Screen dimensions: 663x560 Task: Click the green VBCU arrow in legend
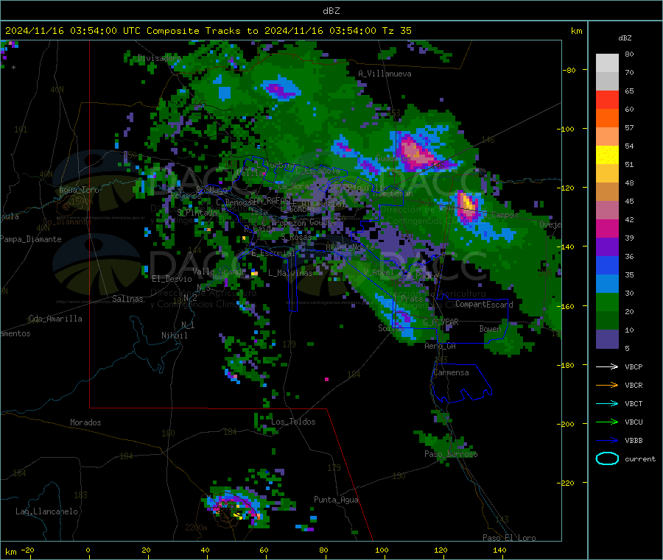pyautogui.click(x=607, y=422)
